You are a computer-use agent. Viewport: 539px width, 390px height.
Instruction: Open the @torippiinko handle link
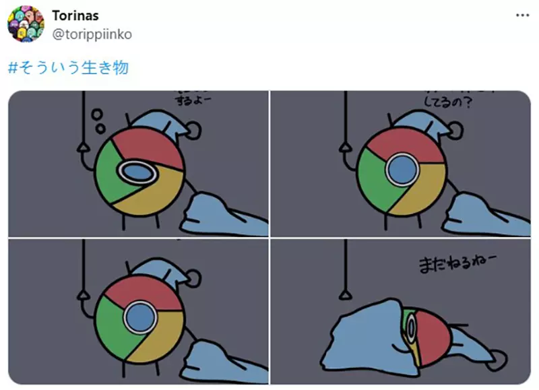(x=92, y=34)
